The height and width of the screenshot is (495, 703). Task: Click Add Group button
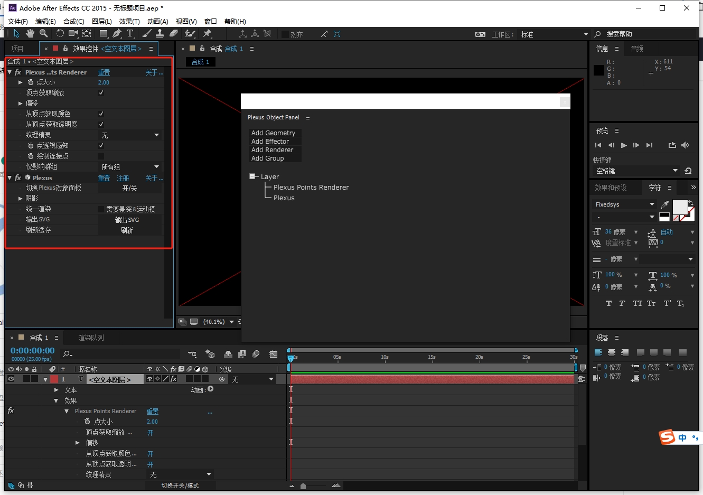click(275, 158)
